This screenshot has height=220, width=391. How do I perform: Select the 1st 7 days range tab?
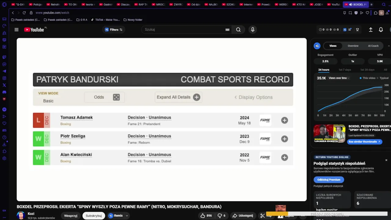click(x=345, y=70)
